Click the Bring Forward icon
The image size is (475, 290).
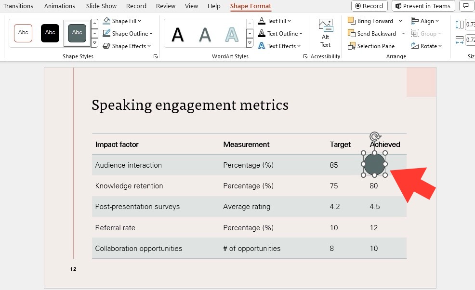click(x=351, y=21)
